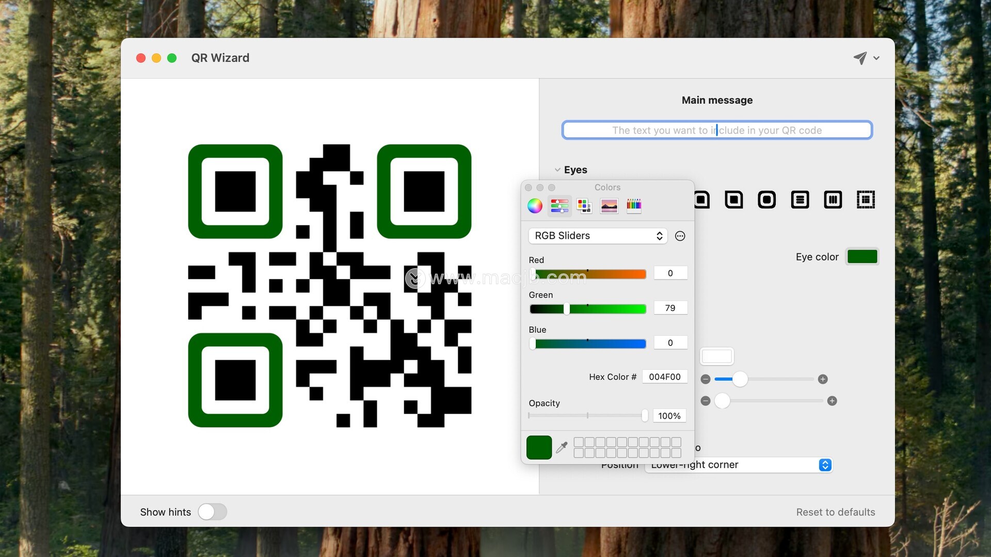
Task: Select the Color Sliders picker tab
Action: (560, 206)
